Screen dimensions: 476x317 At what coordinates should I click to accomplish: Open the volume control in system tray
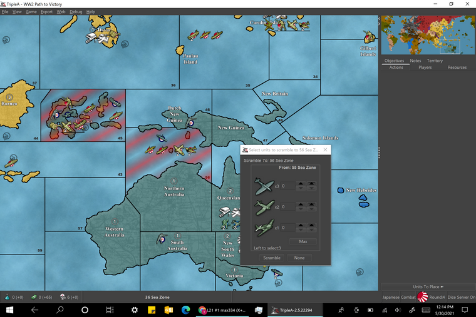(398, 310)
